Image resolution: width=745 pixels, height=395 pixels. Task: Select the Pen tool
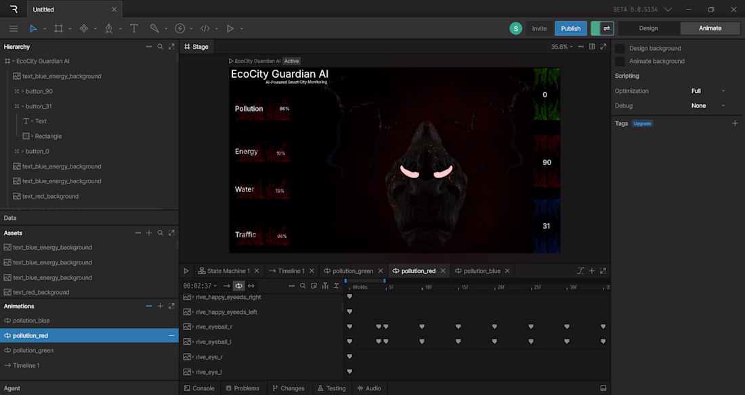coord(109,28)
